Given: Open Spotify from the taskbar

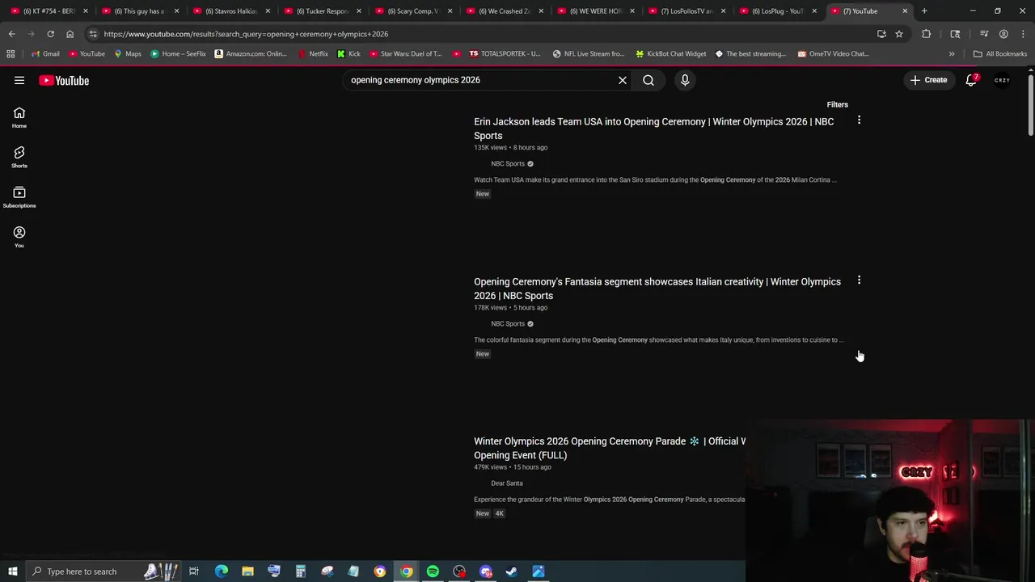Looking at the screenshot, I should (x=433, y=571).
